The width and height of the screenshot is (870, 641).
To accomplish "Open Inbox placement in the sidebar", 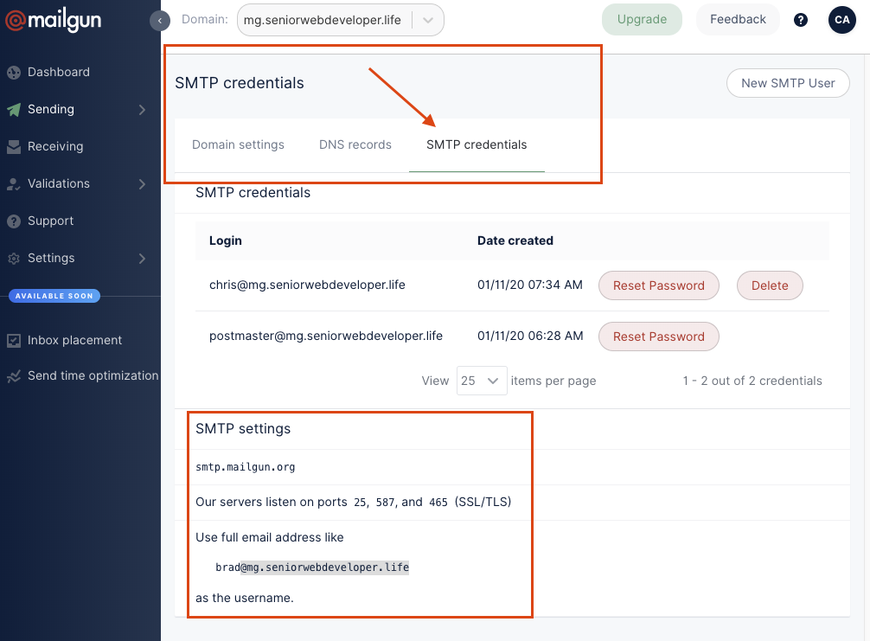I will (75, 340).
